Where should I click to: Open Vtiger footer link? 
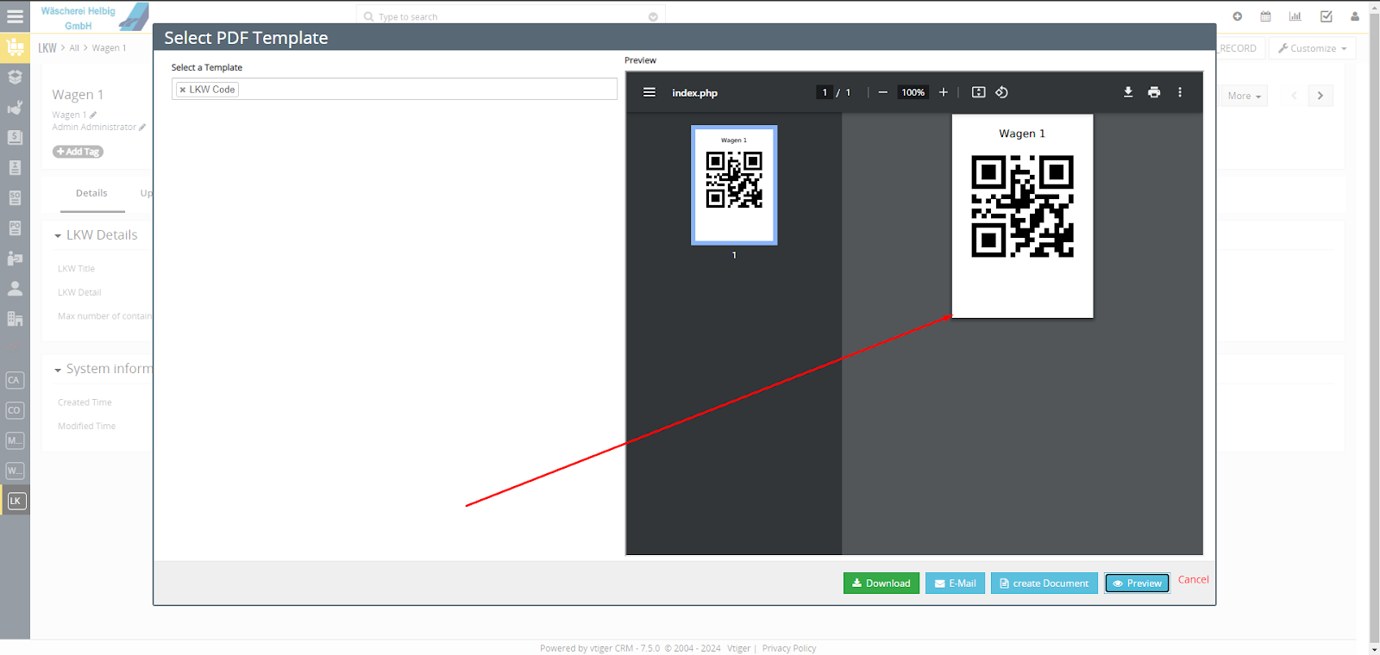tap(738, 648)
